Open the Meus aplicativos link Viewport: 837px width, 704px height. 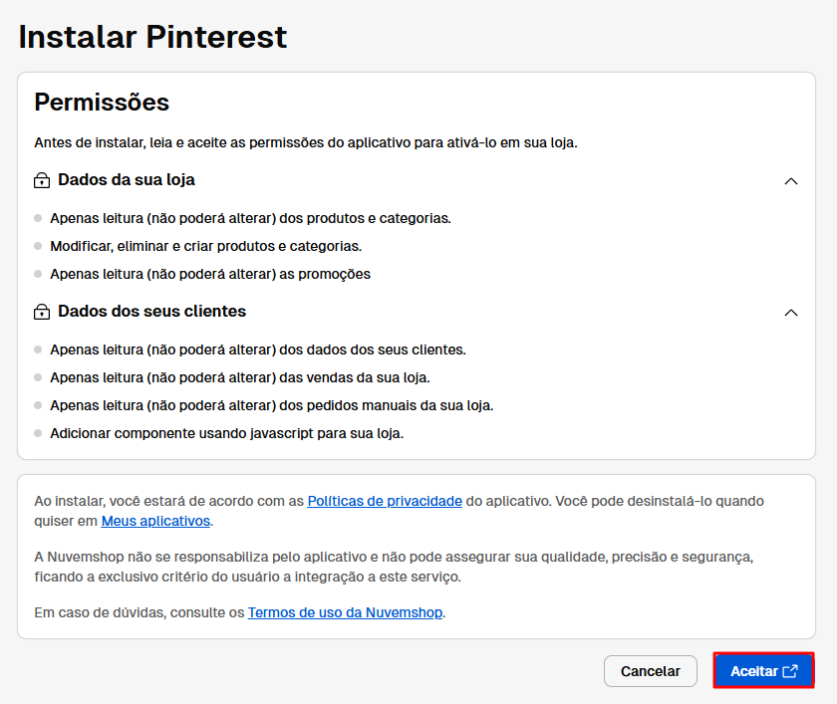155,521
